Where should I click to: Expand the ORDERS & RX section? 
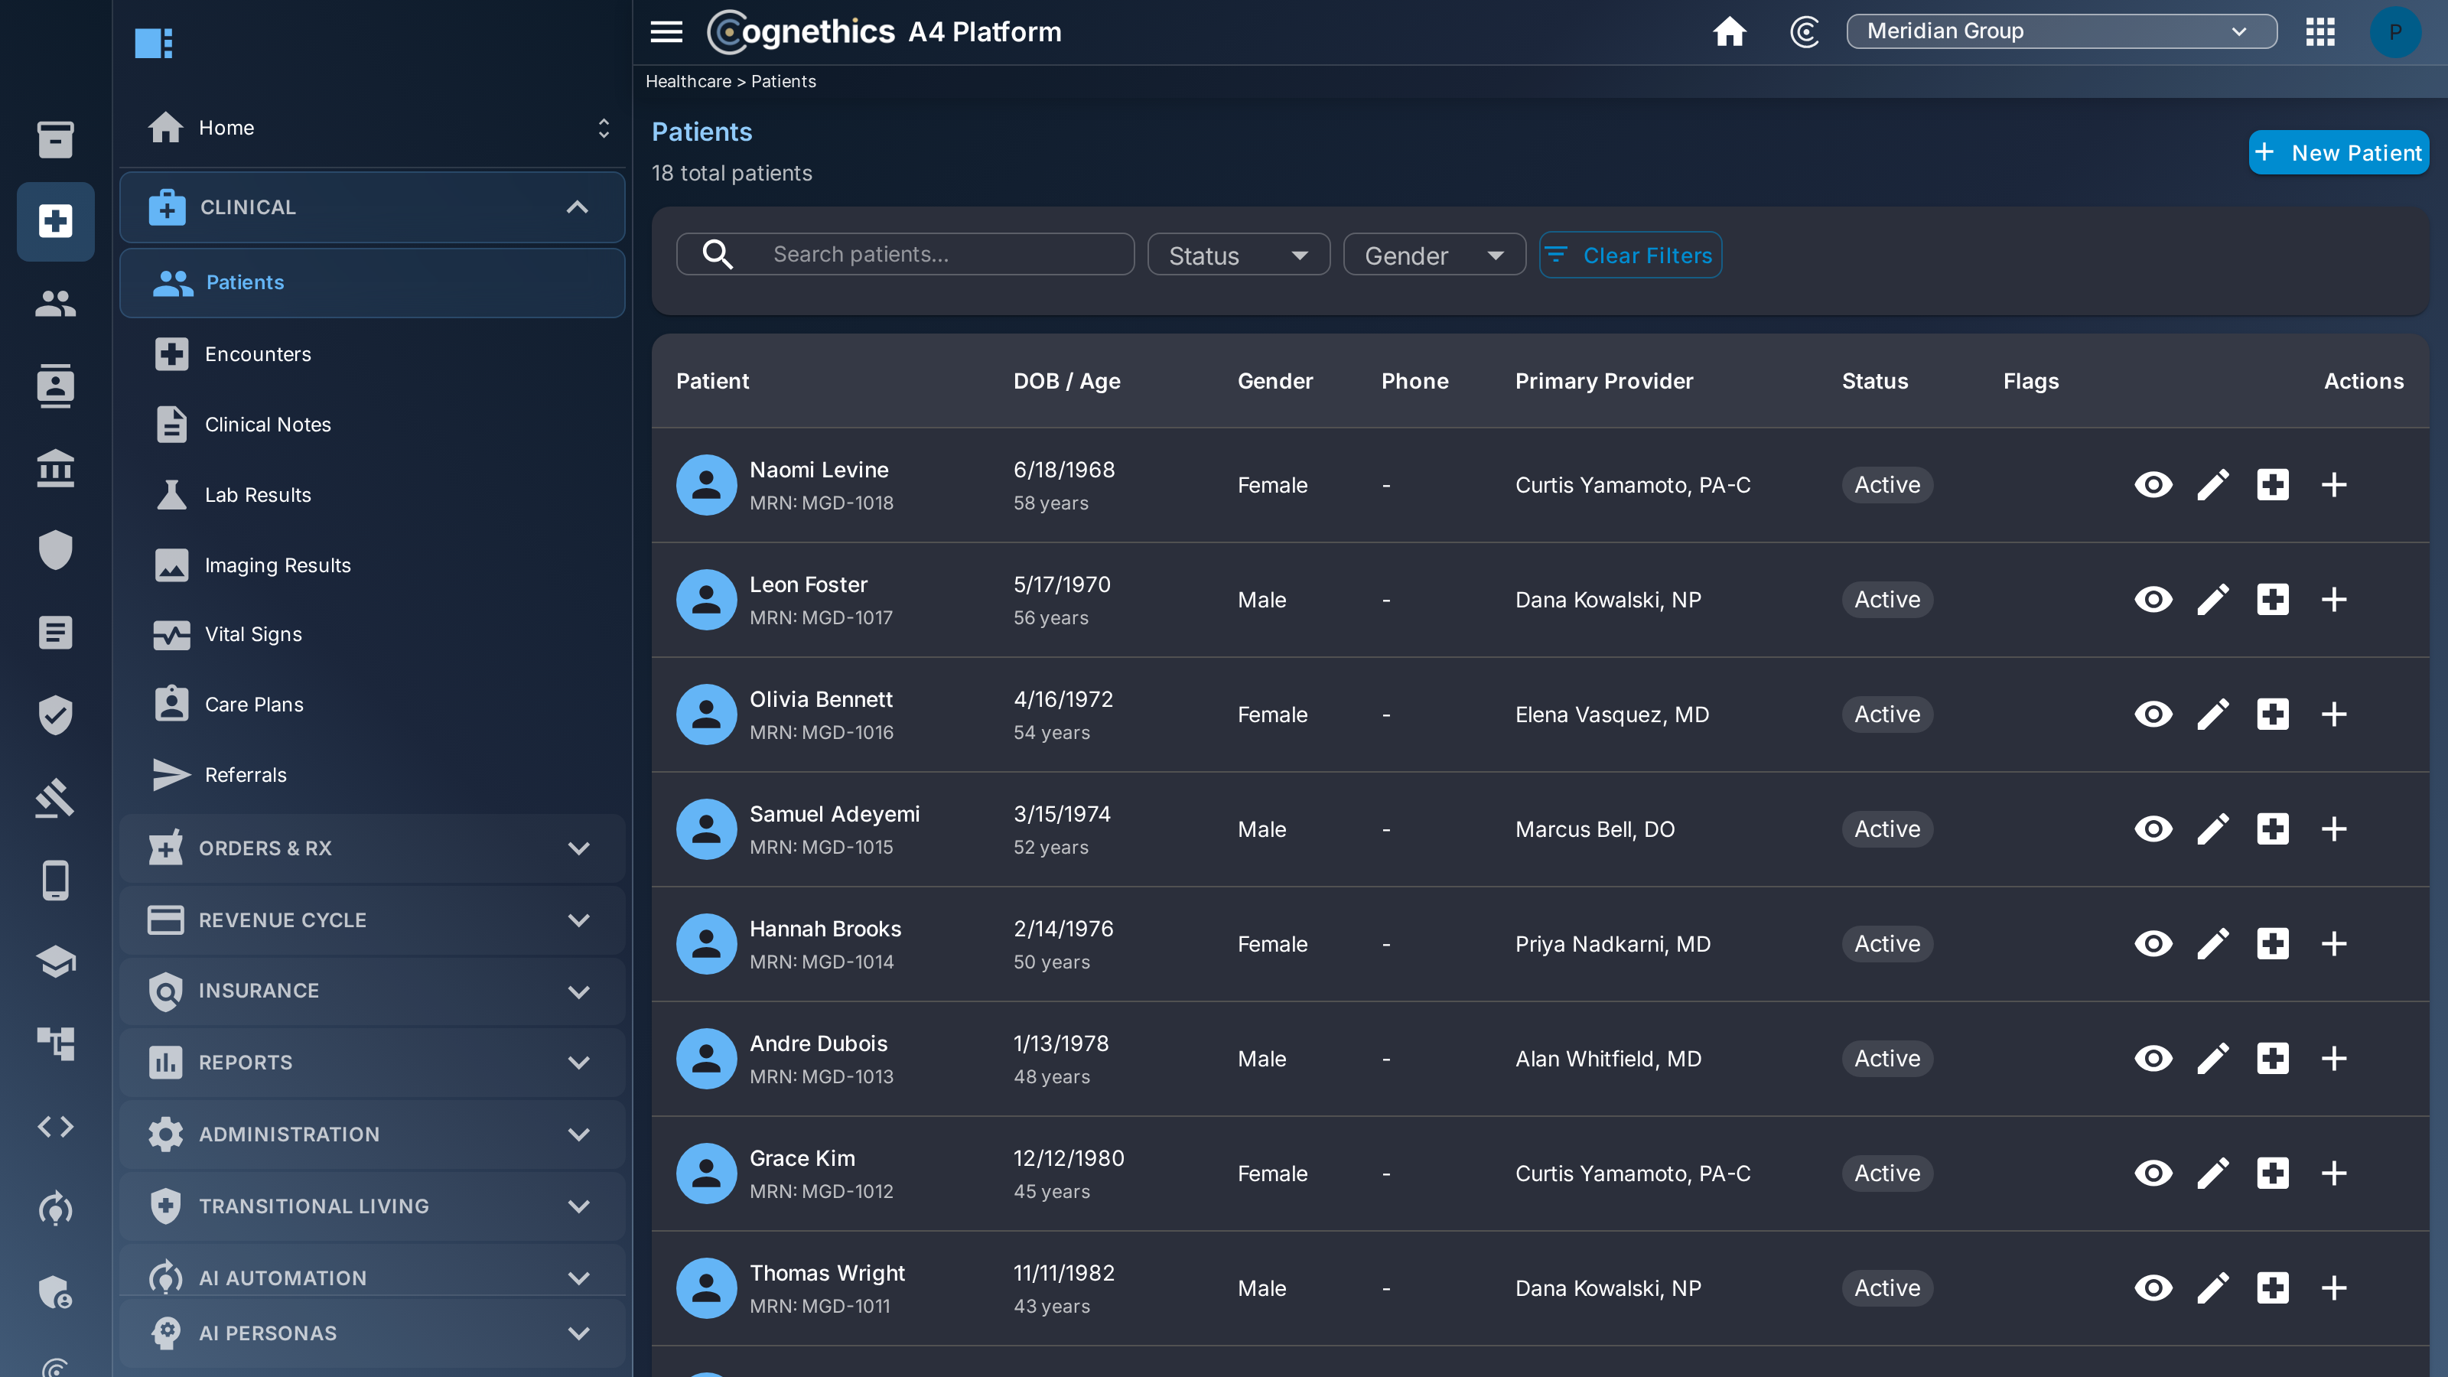point(372,848)
